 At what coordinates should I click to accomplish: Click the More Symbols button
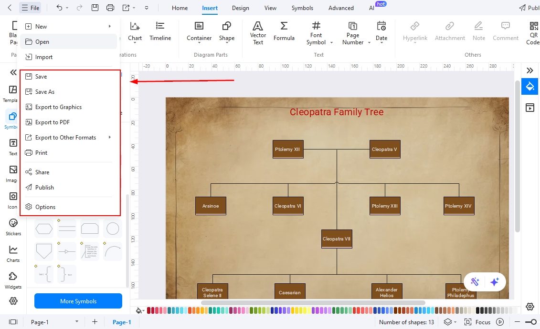[78, 301]
